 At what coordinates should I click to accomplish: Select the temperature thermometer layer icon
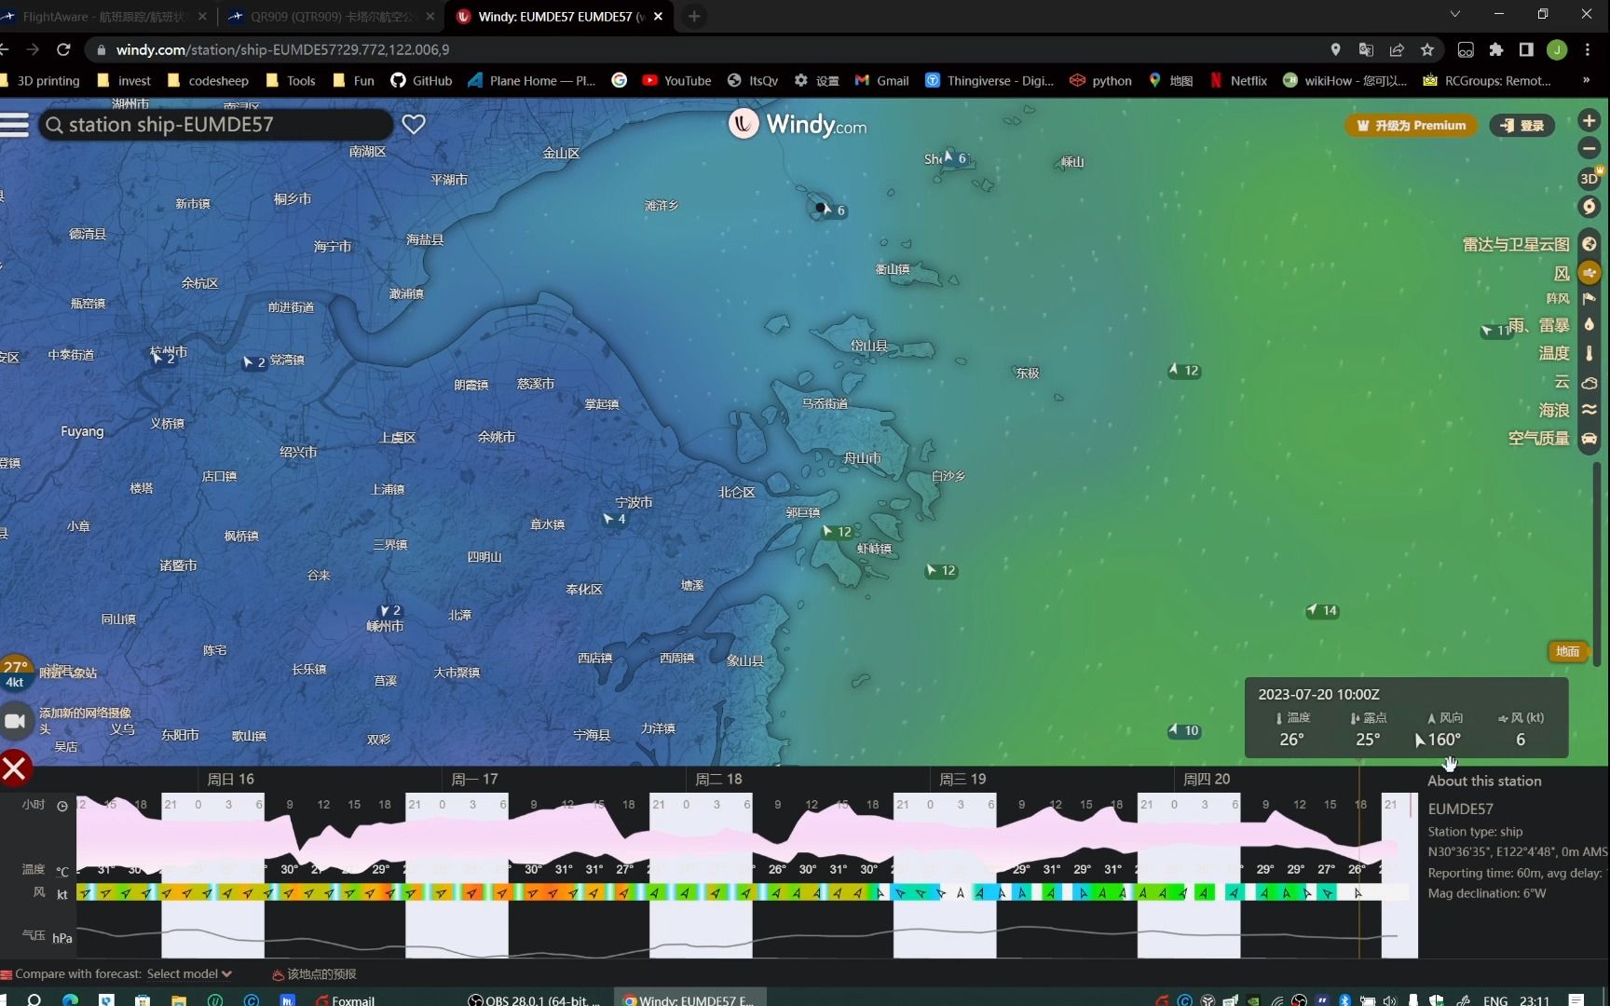[x=1590, y=353]
